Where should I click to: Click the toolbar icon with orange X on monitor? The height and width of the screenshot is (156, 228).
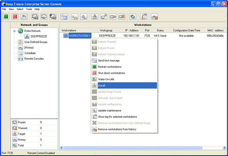click(122, 16)
